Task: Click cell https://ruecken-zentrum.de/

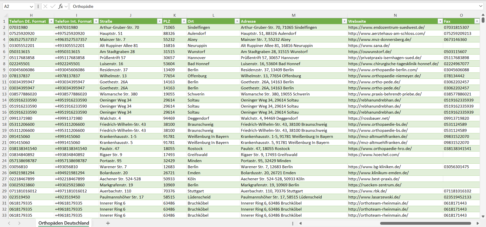Action: tap(395, 185)
